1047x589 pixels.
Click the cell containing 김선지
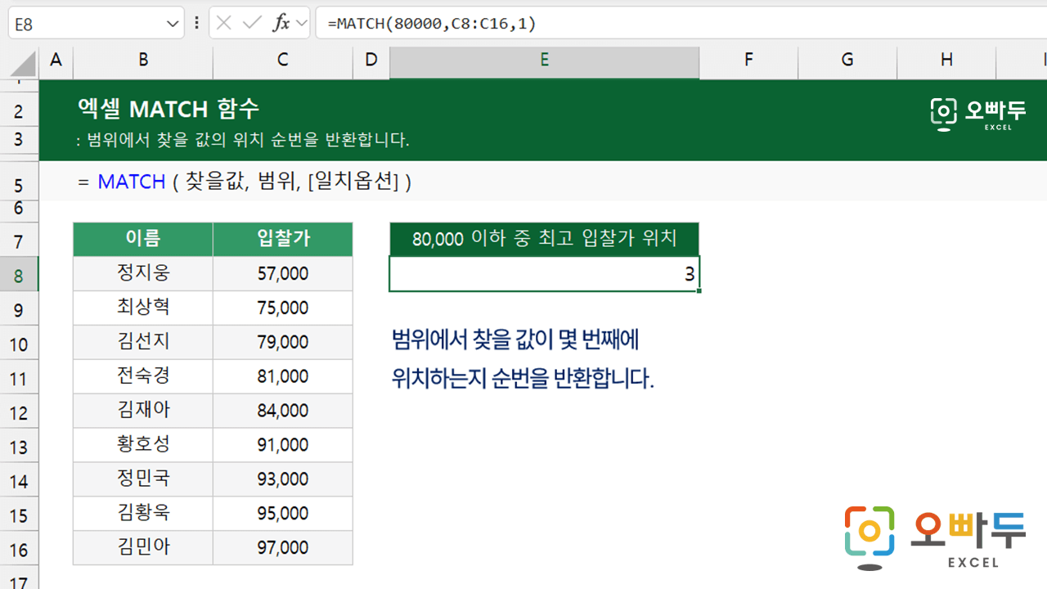tap(143, 342)
